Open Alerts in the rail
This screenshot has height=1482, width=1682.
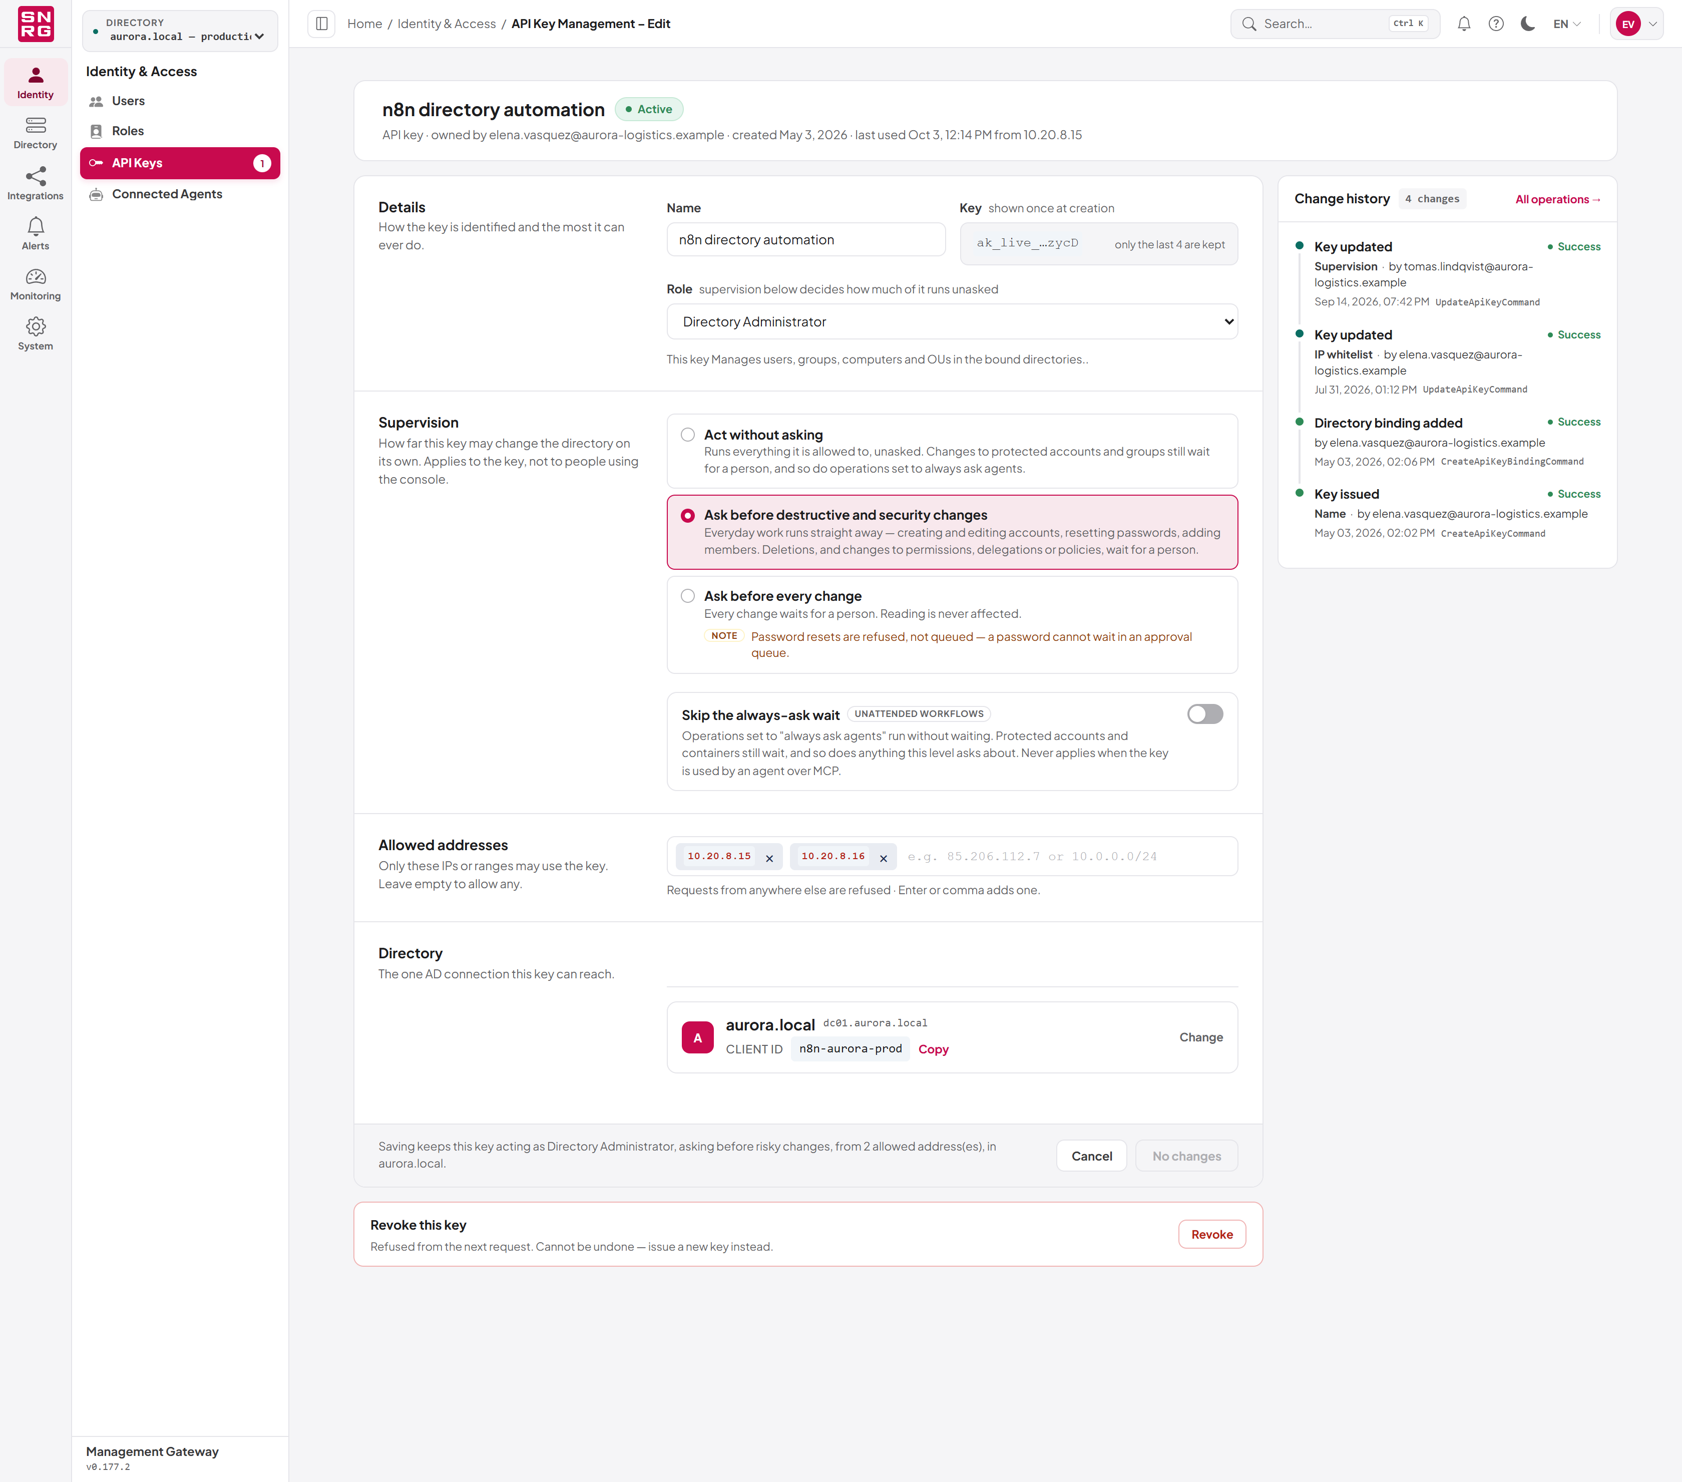tap(36, 234)
